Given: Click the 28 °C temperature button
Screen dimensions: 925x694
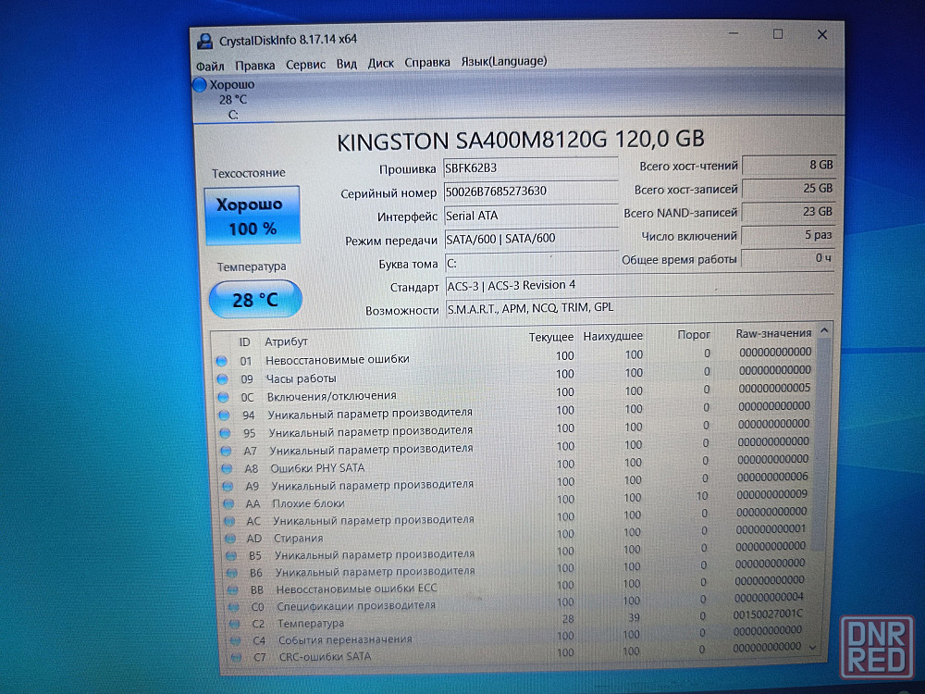Looking at the screenshot, I should 255,299.
